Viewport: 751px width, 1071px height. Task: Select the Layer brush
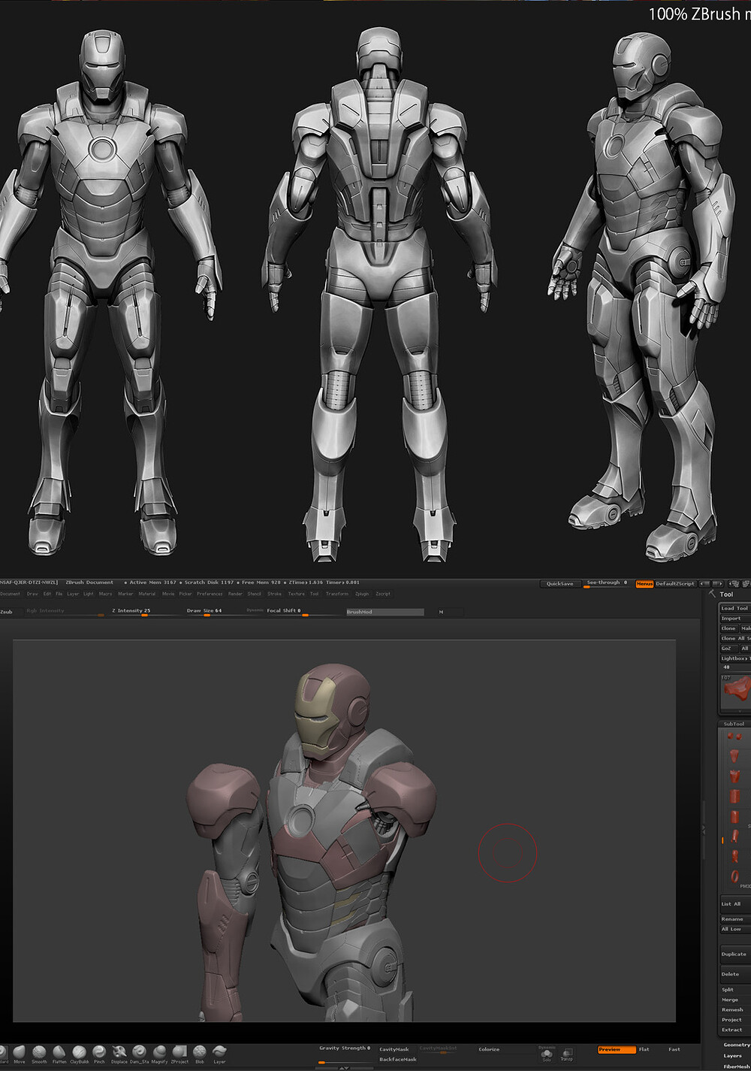[x=219, y=1053]
